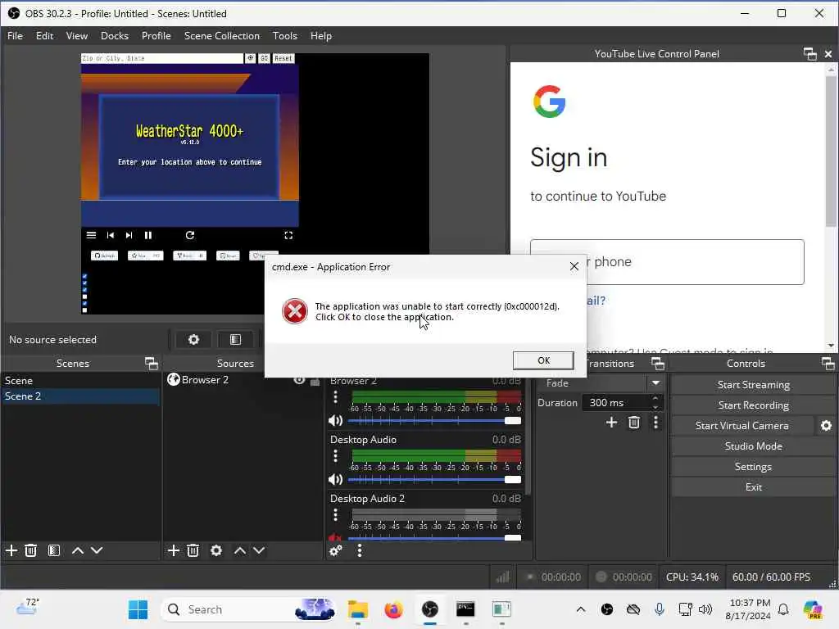Open advanced audio properties gears icon

coord(336,550)
